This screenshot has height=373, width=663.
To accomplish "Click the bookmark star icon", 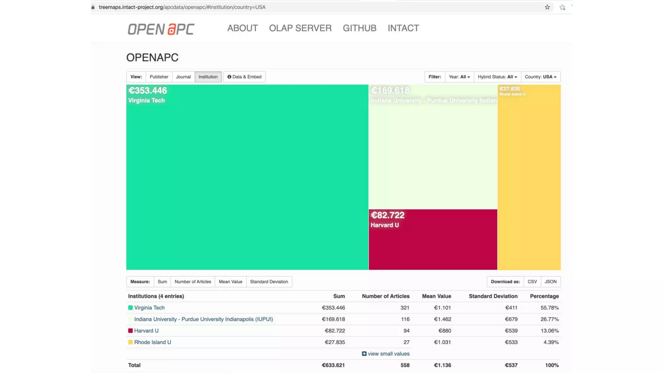I will 547,7.
